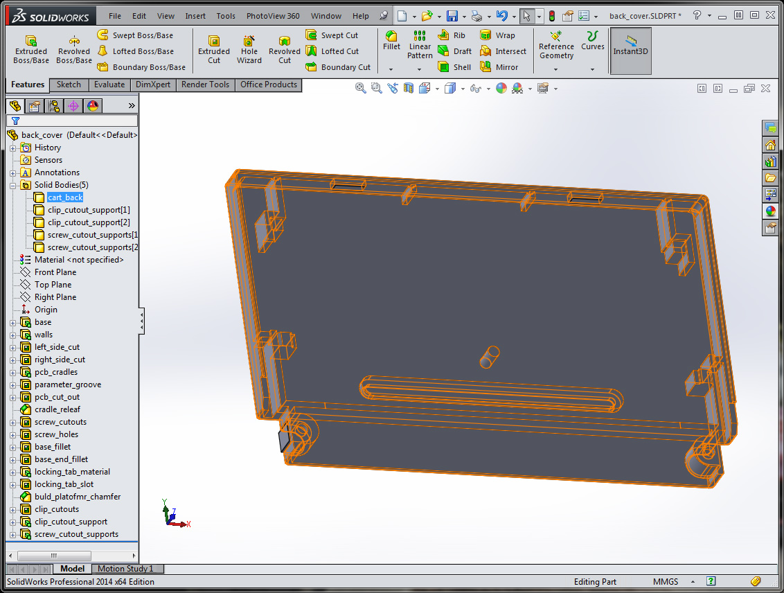The height and width of the screenshot is (593, 784).
Task: Open the PhotoView 360 menu
Action: tap(273, 16)
